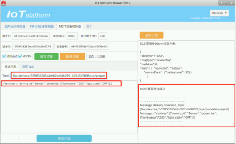Click the 状态 : 已连接 status text
The image size is (236, 144).
pos(97,56)
